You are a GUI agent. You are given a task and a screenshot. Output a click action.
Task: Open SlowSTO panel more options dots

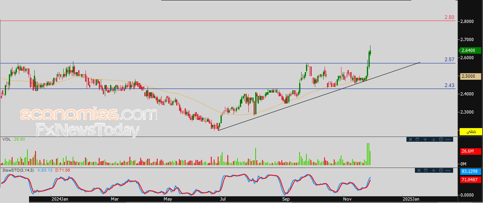[448, 170]
